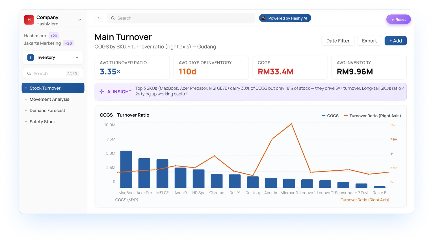Click the AI Insight sparkle icon
Viewport: 433px width, 242px height.
tap(102, 92)
